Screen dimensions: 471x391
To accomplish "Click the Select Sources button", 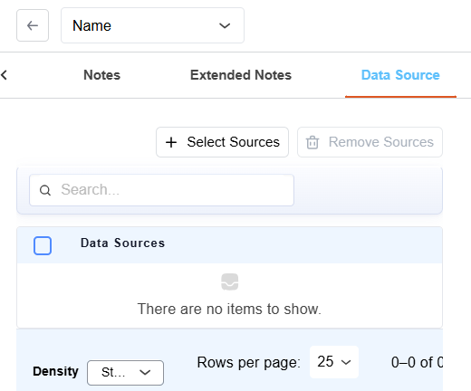I will [222, 142].
